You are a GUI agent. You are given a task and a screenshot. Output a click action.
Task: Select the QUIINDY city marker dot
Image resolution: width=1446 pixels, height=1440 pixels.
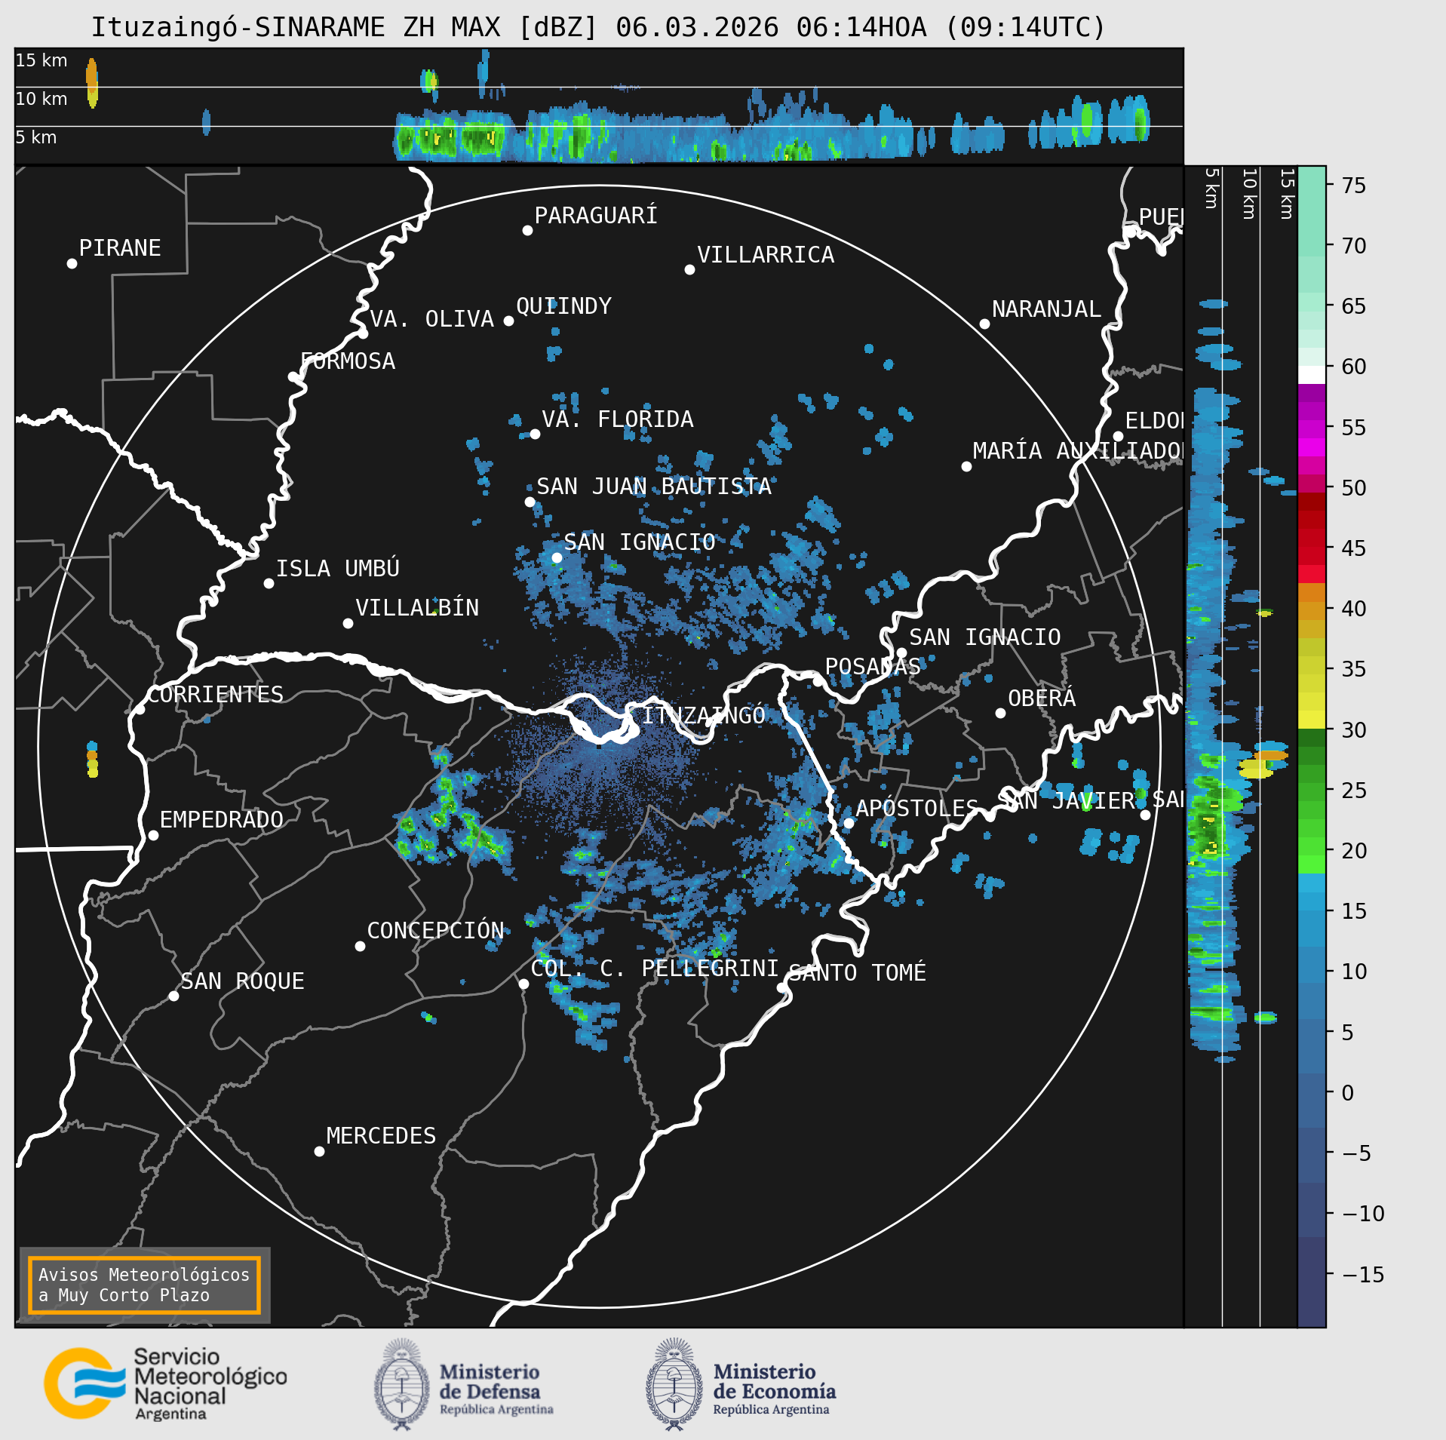click(x=508, y=321)
